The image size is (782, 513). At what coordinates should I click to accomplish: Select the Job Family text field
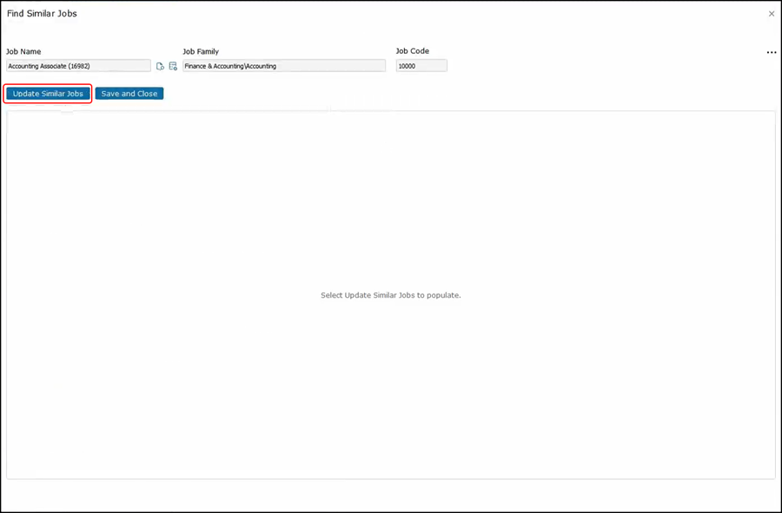click(283, 66)
